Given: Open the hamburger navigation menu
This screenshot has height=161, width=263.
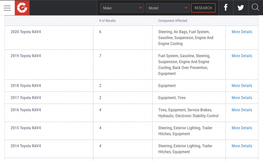Looking at the screenshot, I should click(x=7, y=8).
